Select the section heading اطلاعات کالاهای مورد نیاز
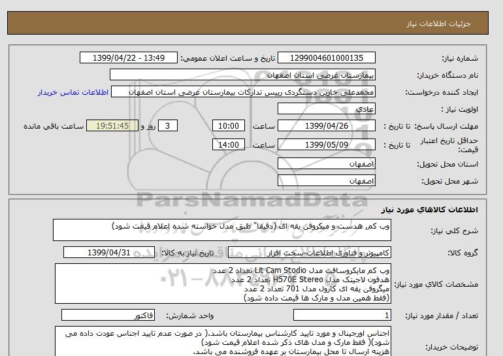 [x=430, y=210]
